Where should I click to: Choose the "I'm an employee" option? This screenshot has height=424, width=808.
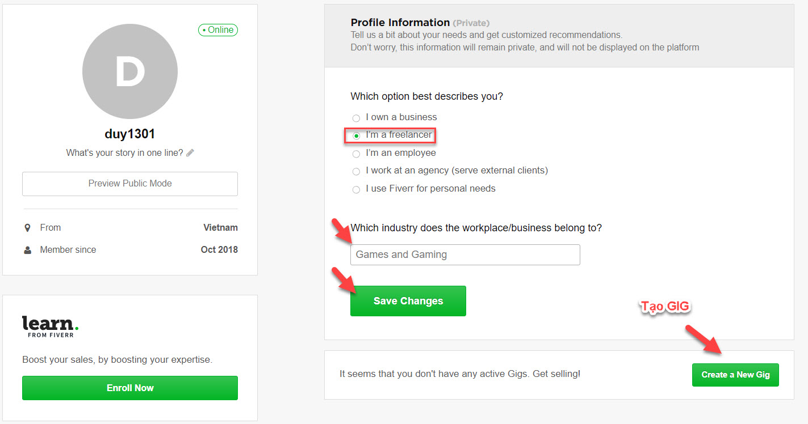[356, 154]
